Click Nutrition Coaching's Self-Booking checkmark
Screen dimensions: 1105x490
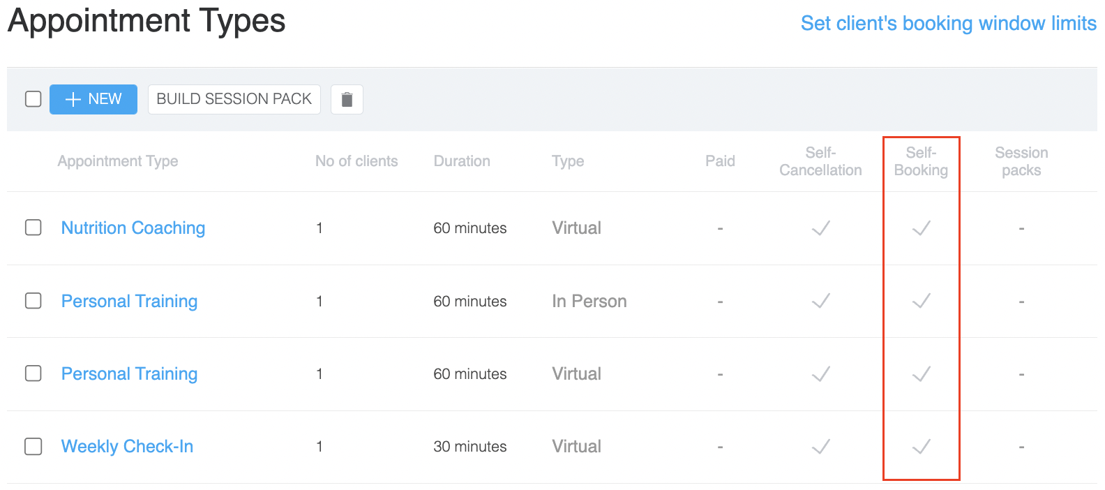coord(921,228)
